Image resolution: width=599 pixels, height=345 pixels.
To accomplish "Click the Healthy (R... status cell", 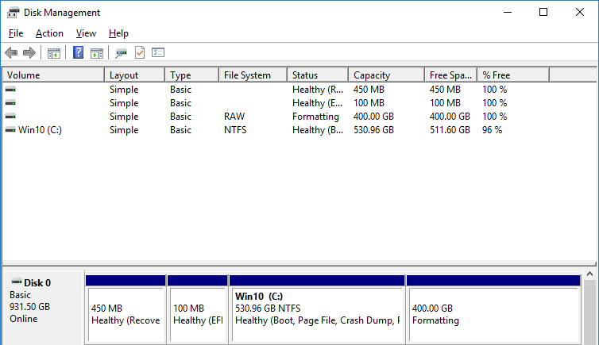I will (318, 90).
